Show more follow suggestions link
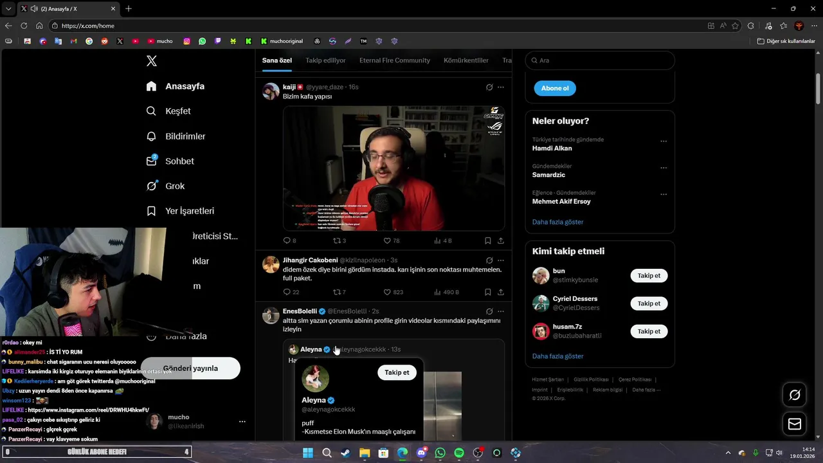The height and width of the screenshot is (463, 823). [x=558, y=356]
